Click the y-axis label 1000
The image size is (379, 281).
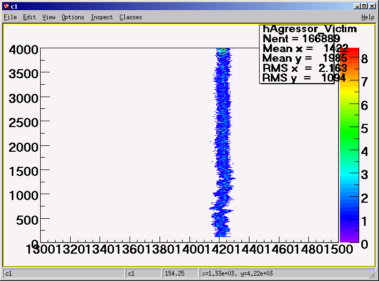24,196
